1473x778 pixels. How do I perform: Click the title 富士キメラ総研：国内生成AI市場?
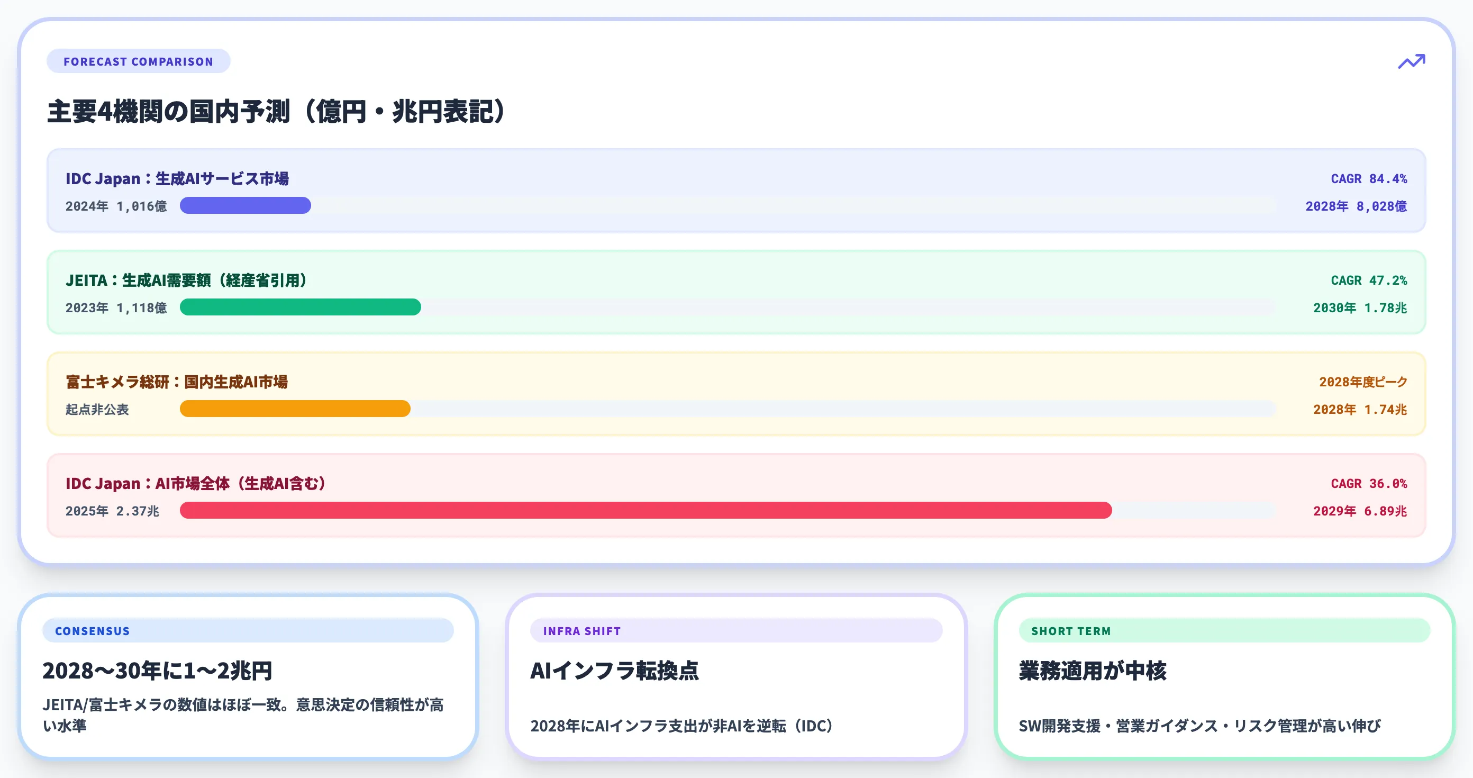click(x=177, y=382)
